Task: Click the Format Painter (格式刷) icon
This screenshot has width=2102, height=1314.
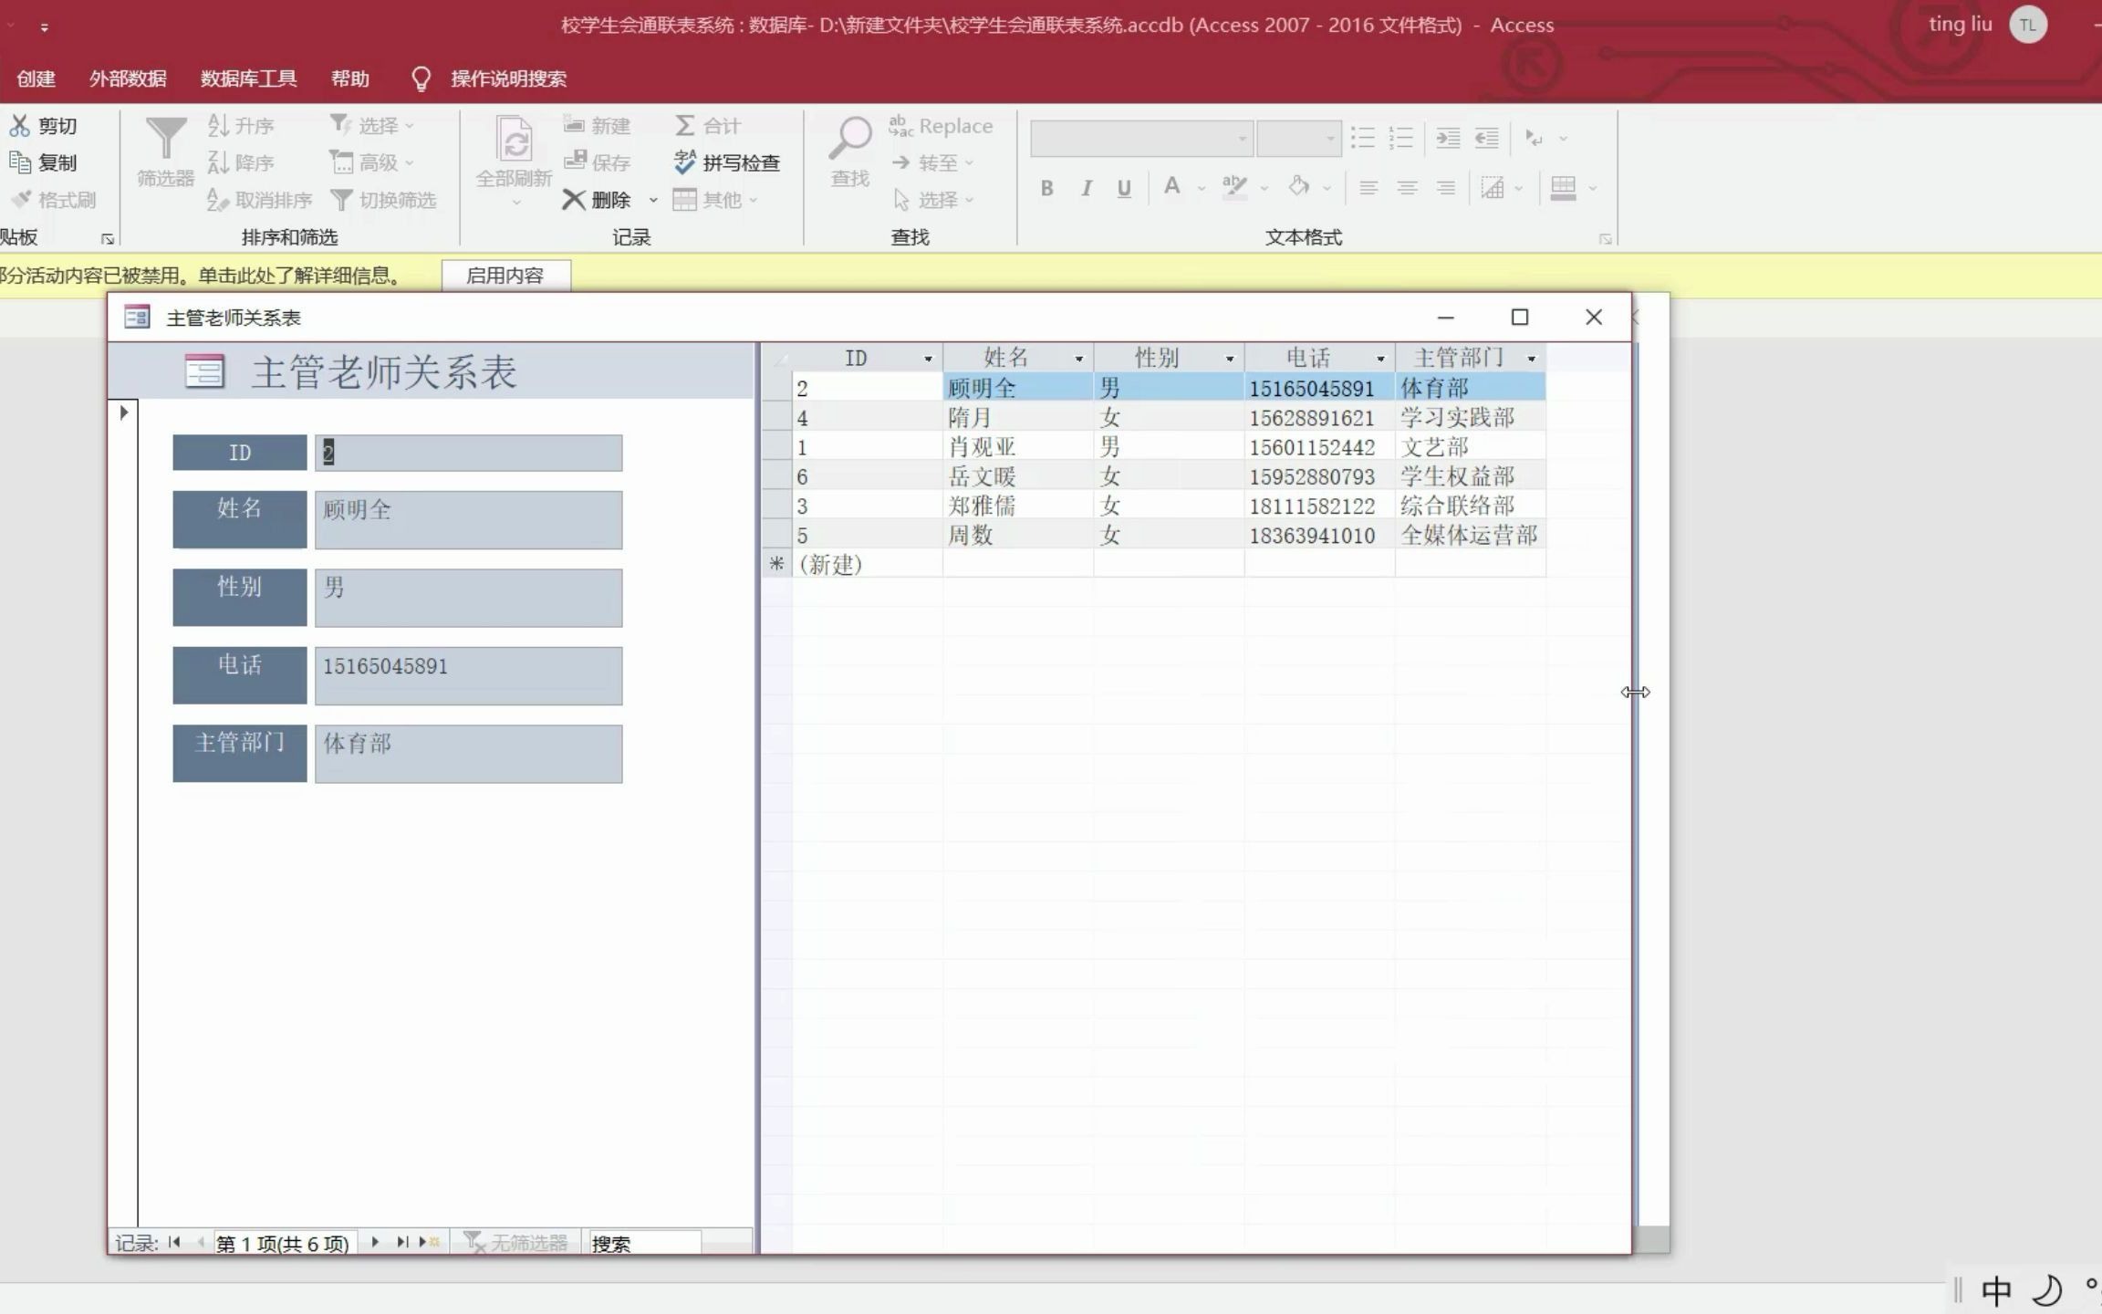Action: pos(21,199)
